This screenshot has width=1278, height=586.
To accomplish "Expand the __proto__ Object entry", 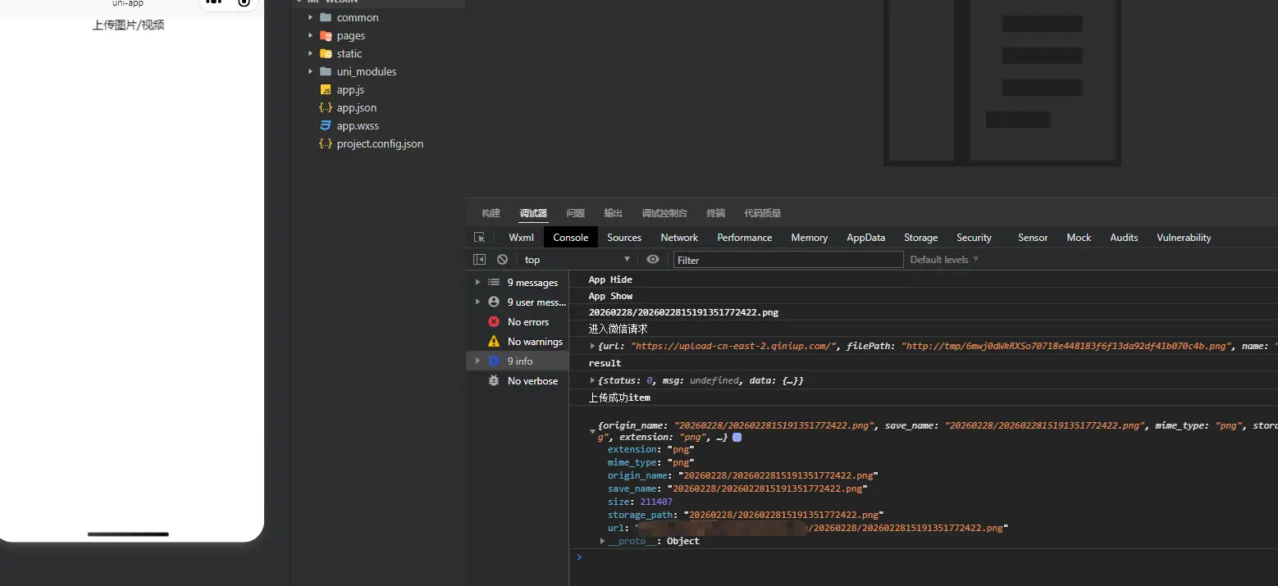I will (x=603, y=541).
